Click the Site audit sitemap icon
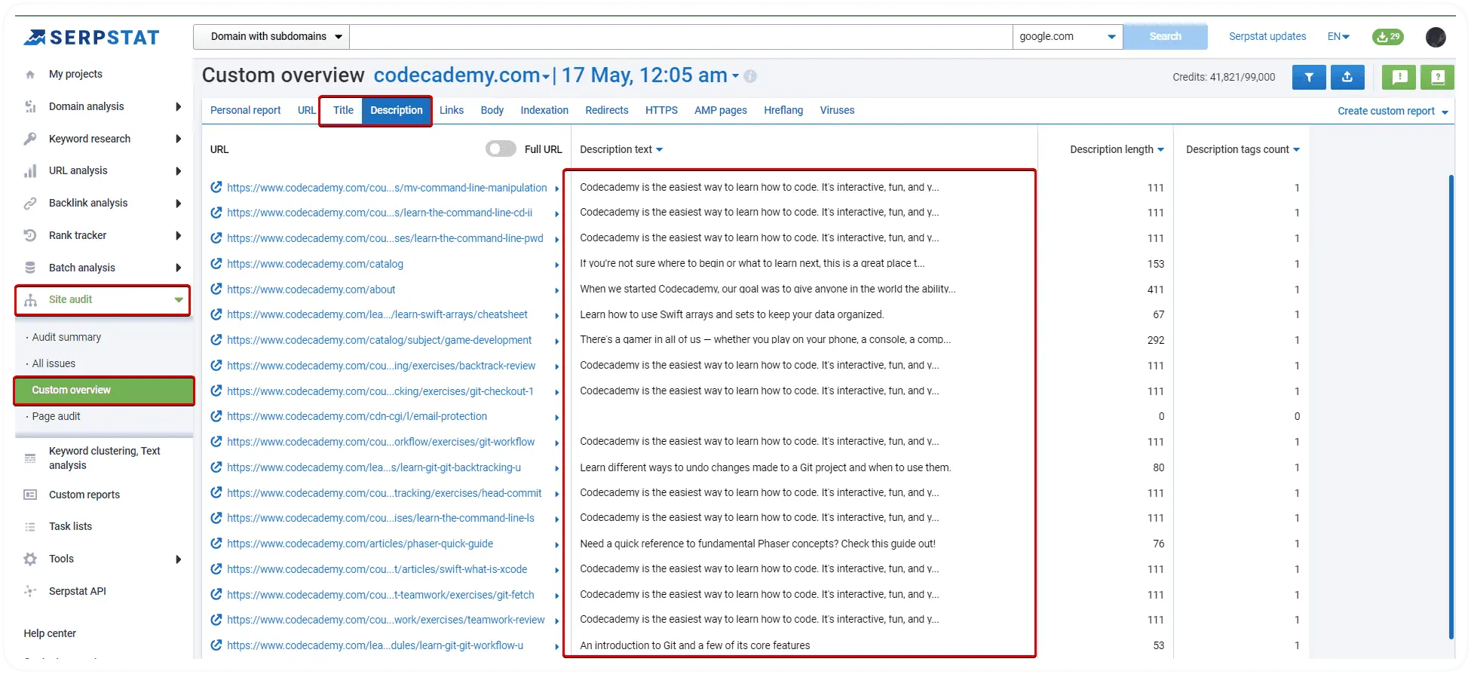Viewport: 1471px width, 674px height. click(30, 300)
